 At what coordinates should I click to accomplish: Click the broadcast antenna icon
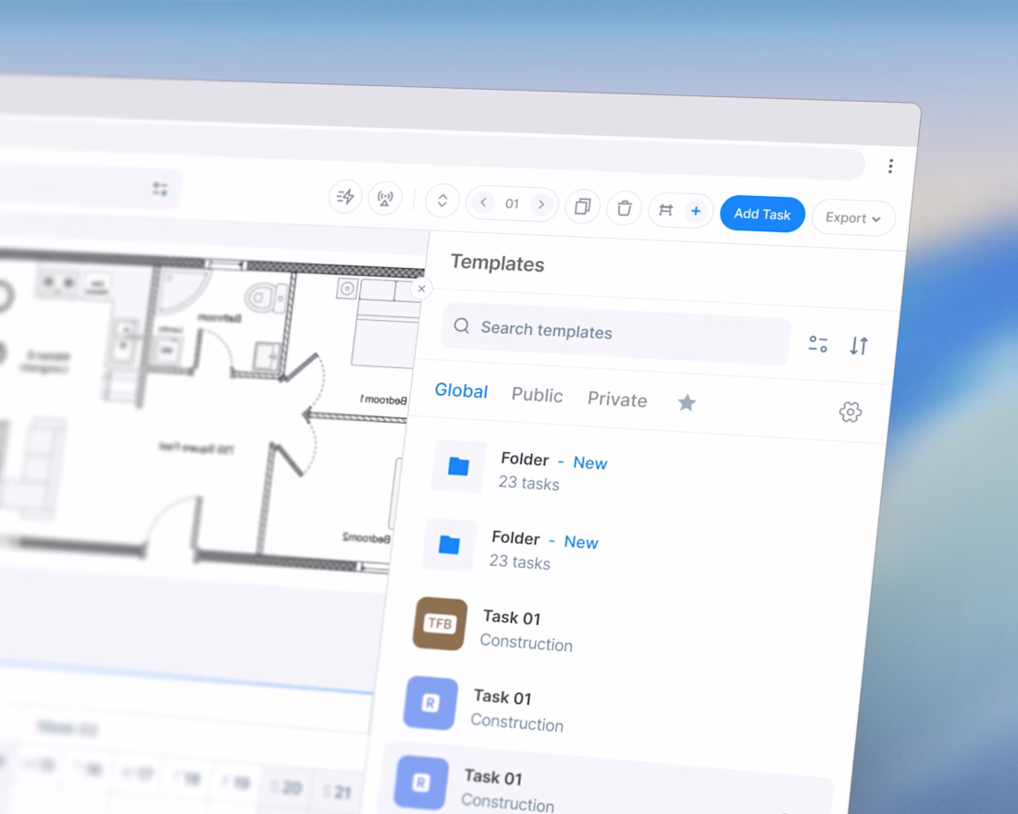coord(385,199)
